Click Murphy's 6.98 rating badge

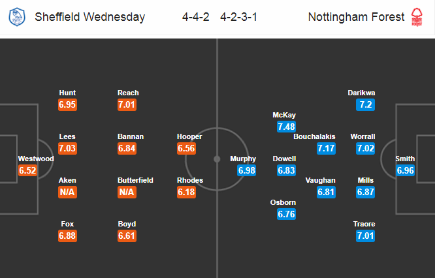(247, 170)
